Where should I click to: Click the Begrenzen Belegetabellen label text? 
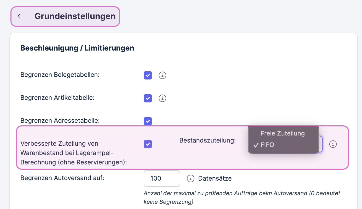(x=60, y=75)
